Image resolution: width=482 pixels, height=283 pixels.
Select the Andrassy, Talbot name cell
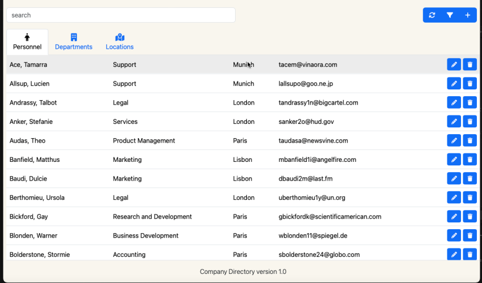[33, 103]
